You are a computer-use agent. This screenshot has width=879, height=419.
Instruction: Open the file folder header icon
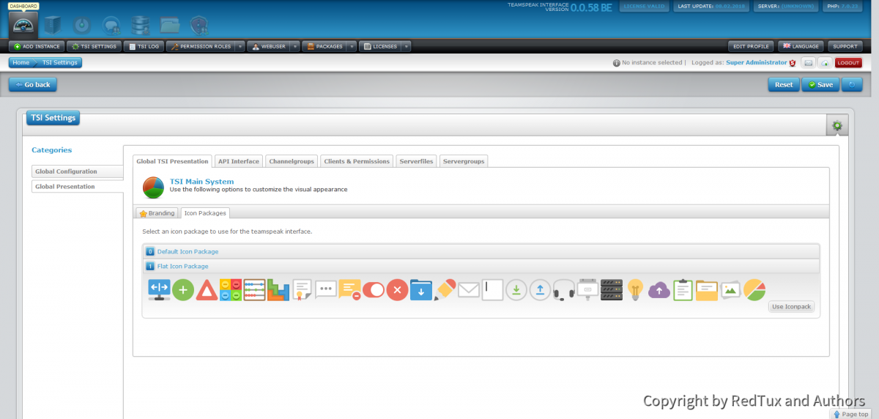click(170, 26)
